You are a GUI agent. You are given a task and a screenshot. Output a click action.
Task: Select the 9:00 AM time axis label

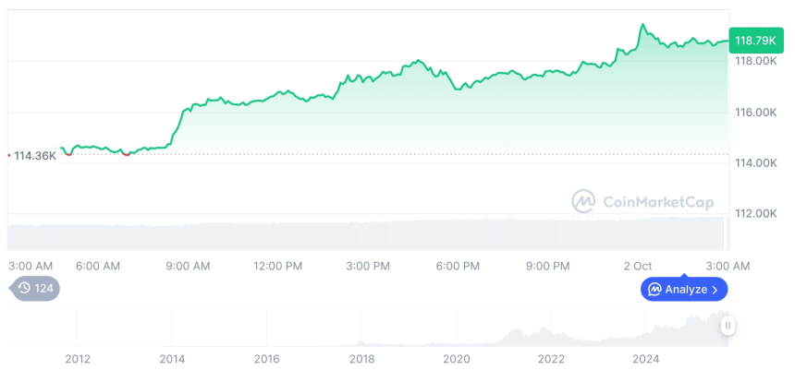(x=188, y=266)
